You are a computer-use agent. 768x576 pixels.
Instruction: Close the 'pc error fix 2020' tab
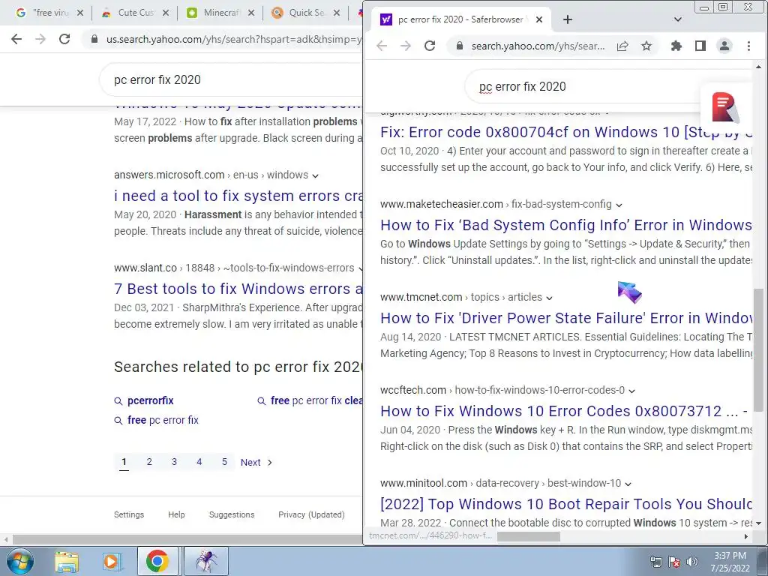[538, 19]
